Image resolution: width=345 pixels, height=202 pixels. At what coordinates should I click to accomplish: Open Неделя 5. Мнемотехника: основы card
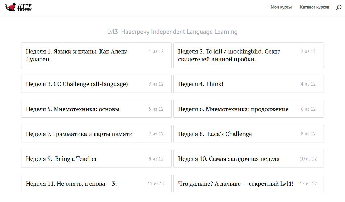coord(96,109)
